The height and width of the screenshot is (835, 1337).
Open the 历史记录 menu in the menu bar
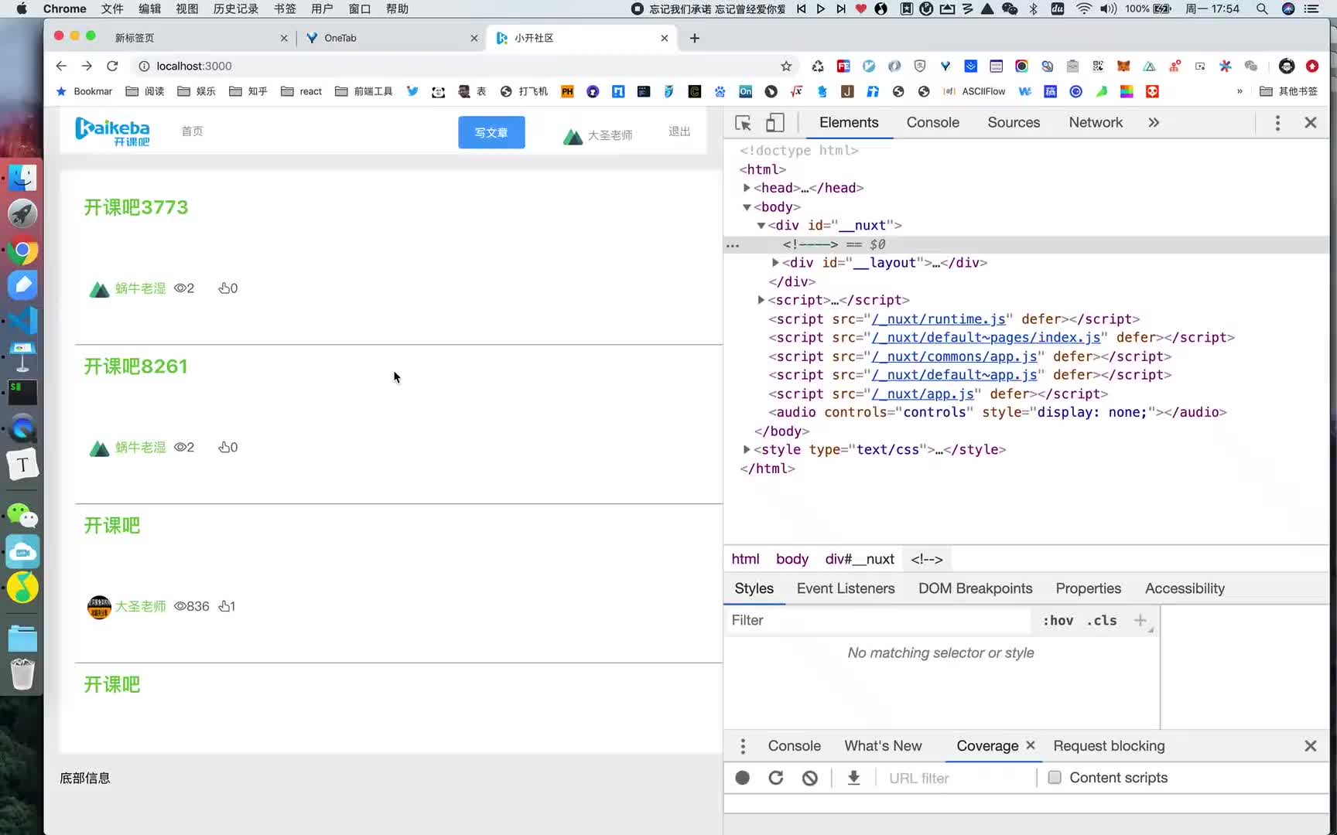click(236, 9)
